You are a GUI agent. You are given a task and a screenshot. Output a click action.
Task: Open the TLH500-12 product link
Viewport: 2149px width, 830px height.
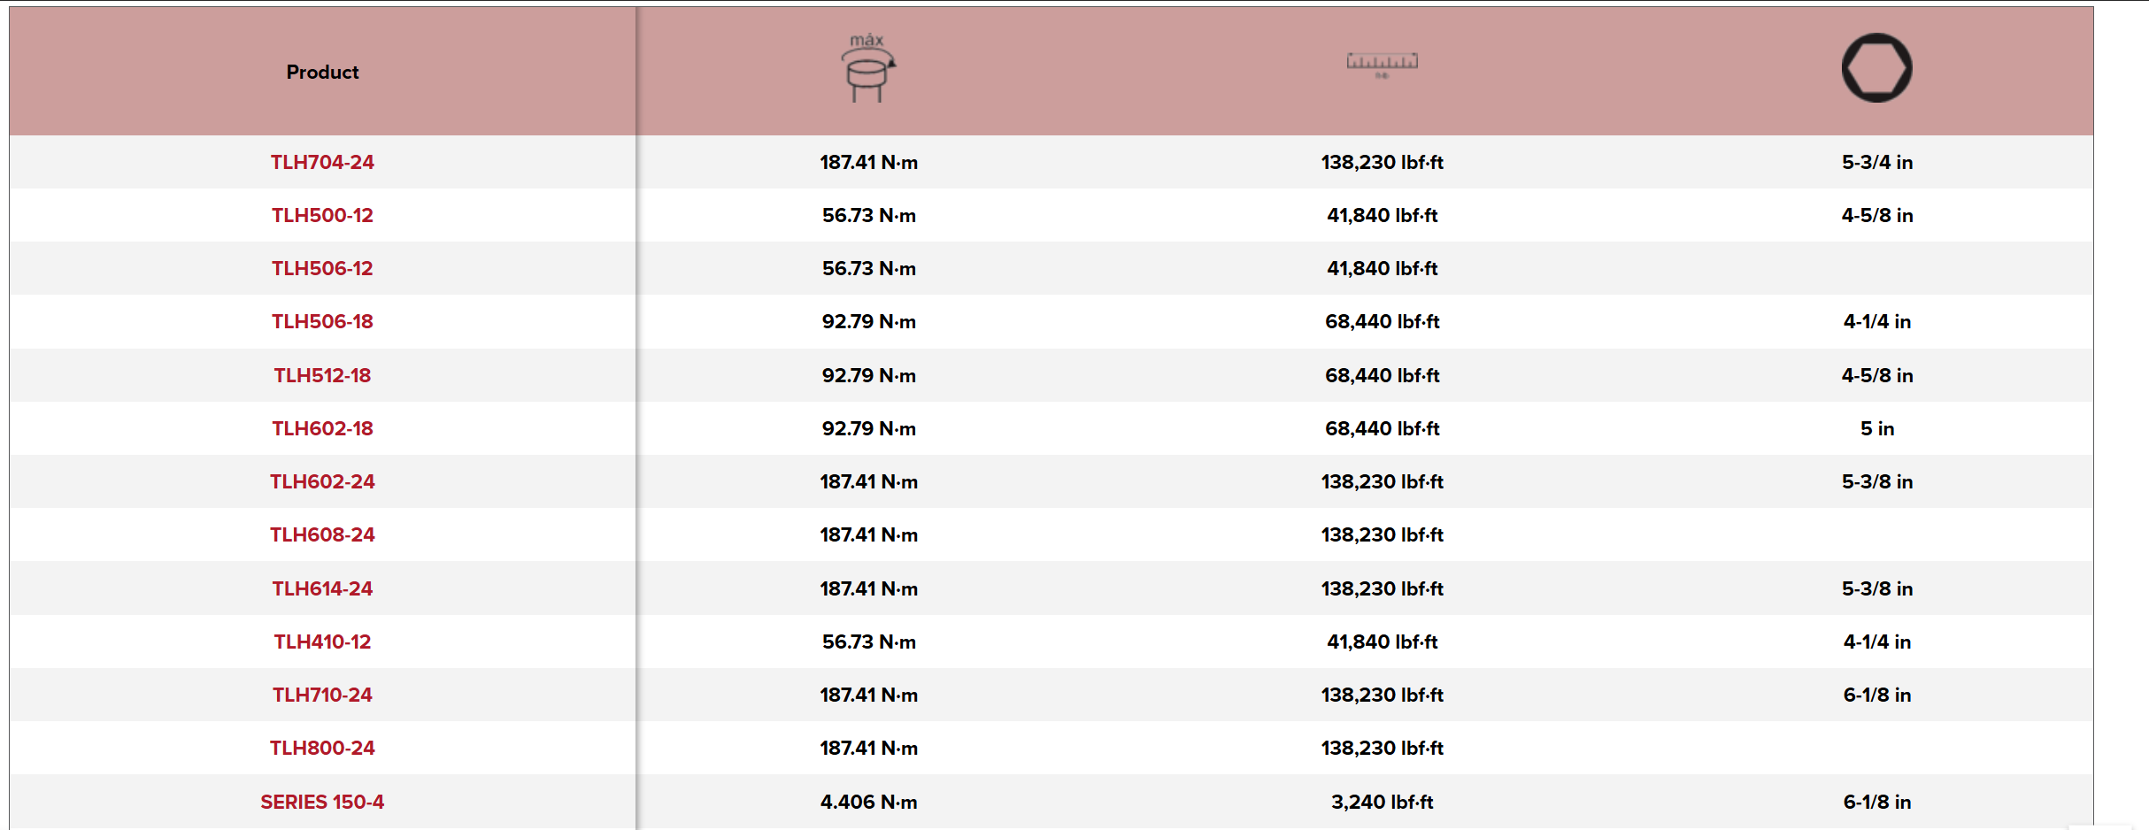(322, 215)
